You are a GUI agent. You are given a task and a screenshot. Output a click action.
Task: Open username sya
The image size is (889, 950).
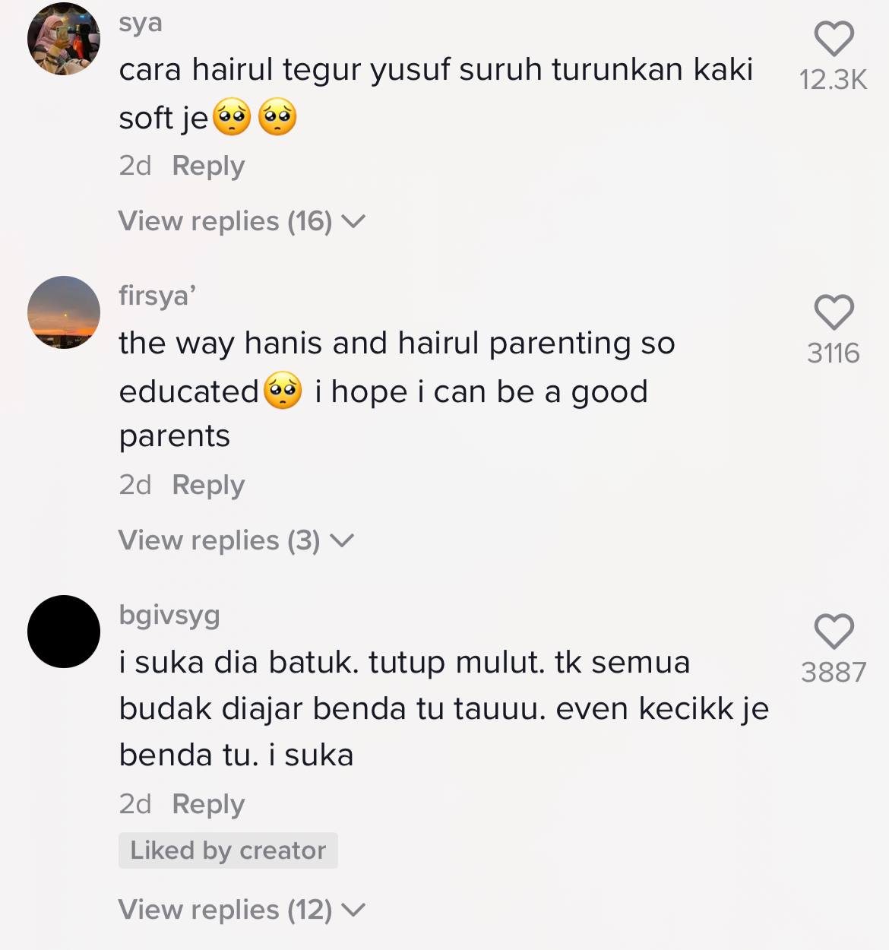141,23
